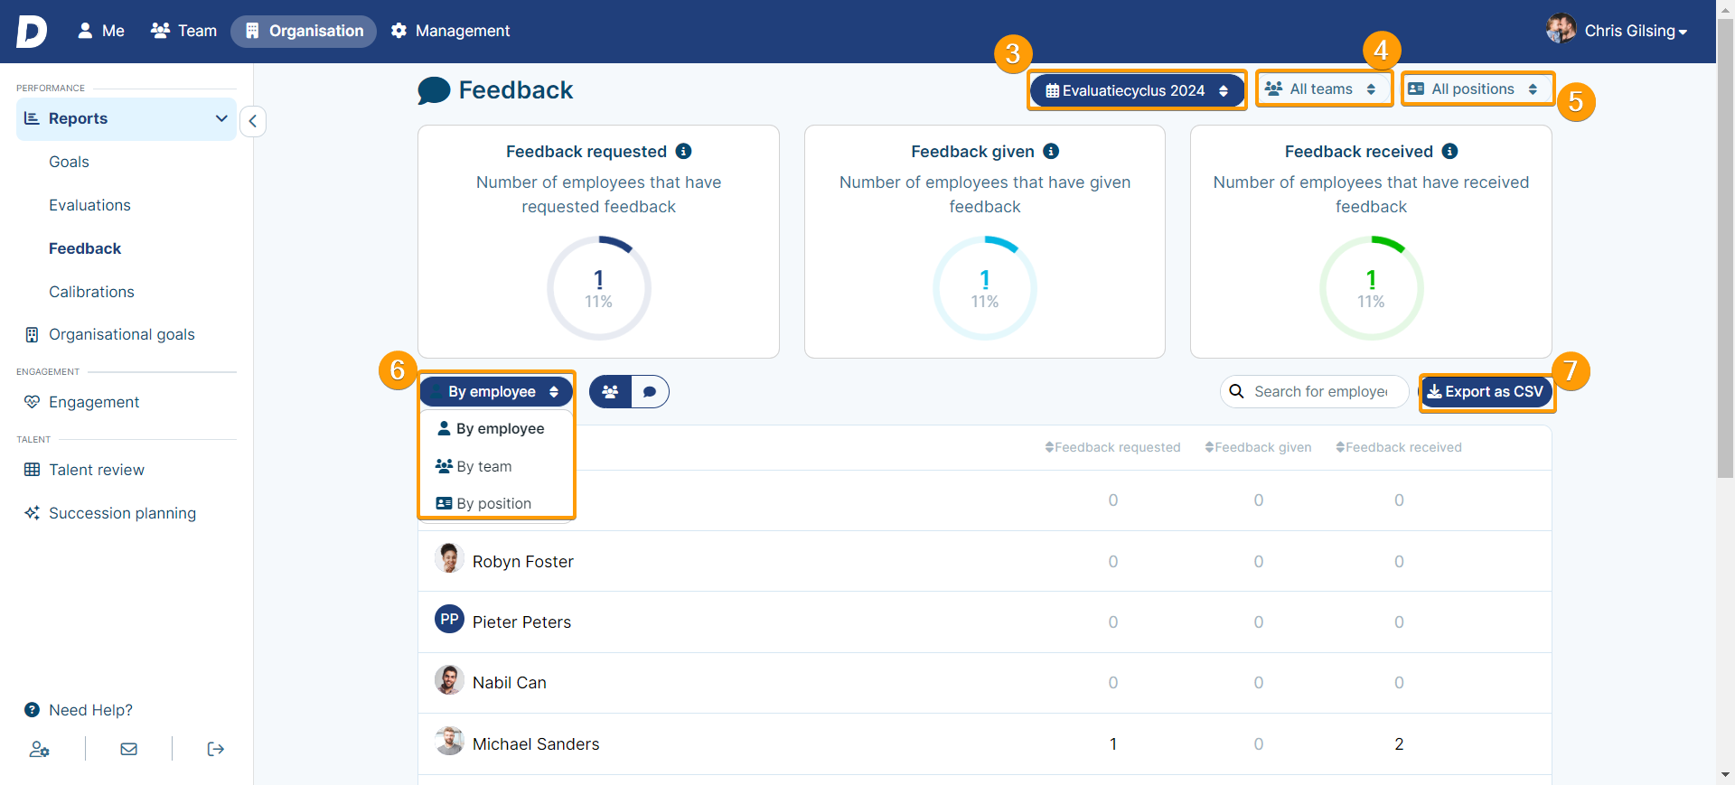Open the Evaluatiecyclus 2024 dropdown
Screen dimensions: 1735x785
[x=1137, y=90]
